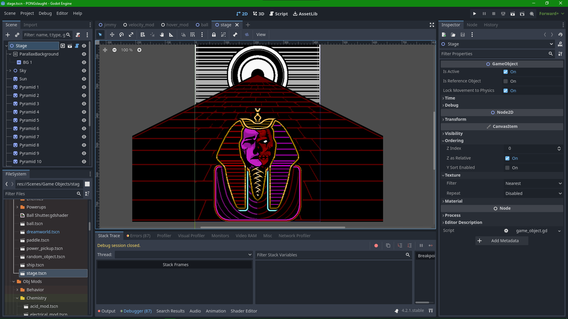Click the Shader Editor panel button
This screenshot has height=319, width=568.
pos(243,311)
